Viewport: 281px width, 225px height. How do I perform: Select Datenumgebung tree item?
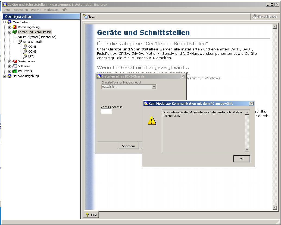coord(29,27)
